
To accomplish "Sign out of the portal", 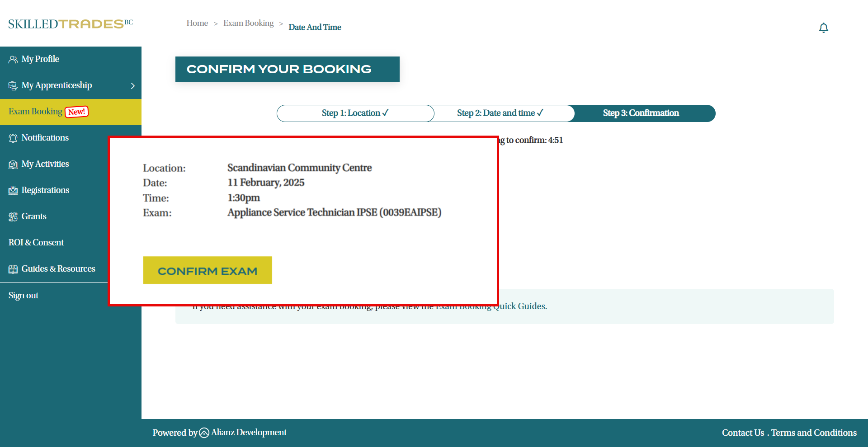I will point(24,296).
